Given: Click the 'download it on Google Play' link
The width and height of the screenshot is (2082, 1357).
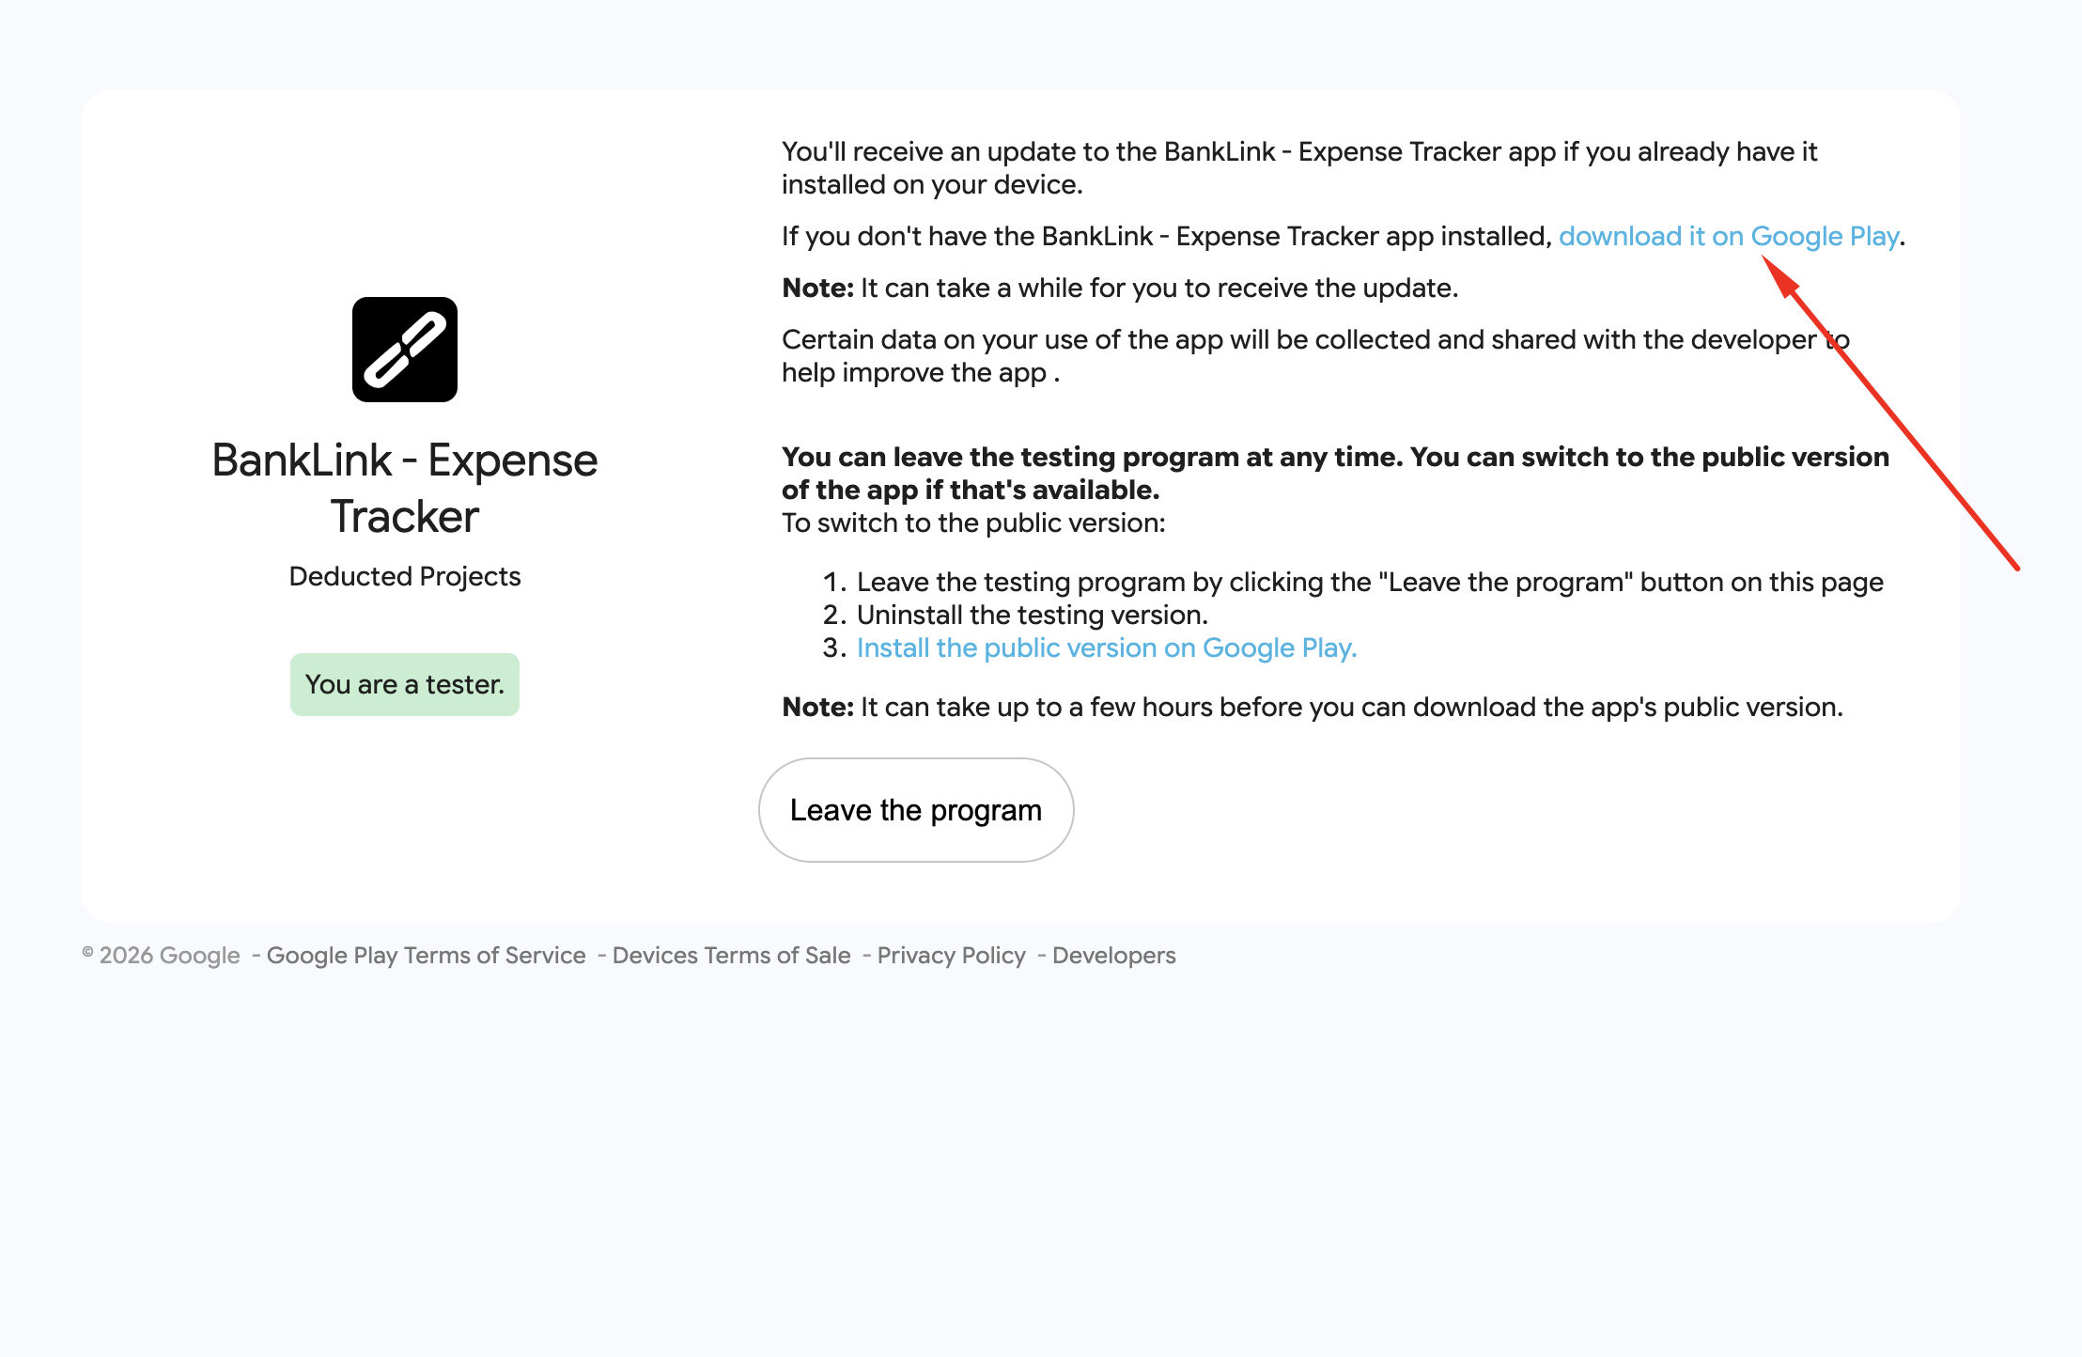Looking at the screenshot, I should 1729,236.
